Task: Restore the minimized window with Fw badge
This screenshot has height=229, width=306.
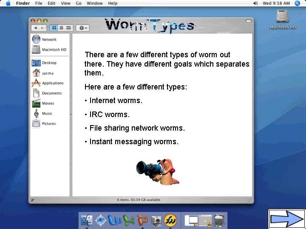Action: coord(205,221)
